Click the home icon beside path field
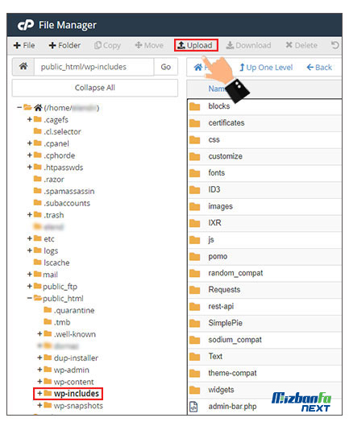Viewport: 349px width, 422px height. pos(23,67)
